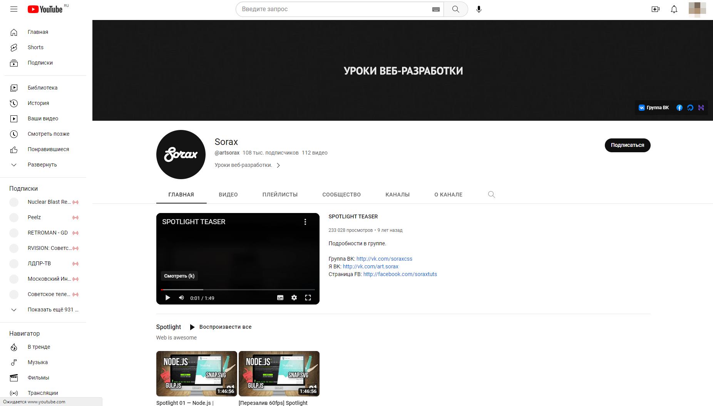Open Shorts in sidebar
Viewport: 713px width, 406px height.
pyautogui.click(x=43, y=47)
